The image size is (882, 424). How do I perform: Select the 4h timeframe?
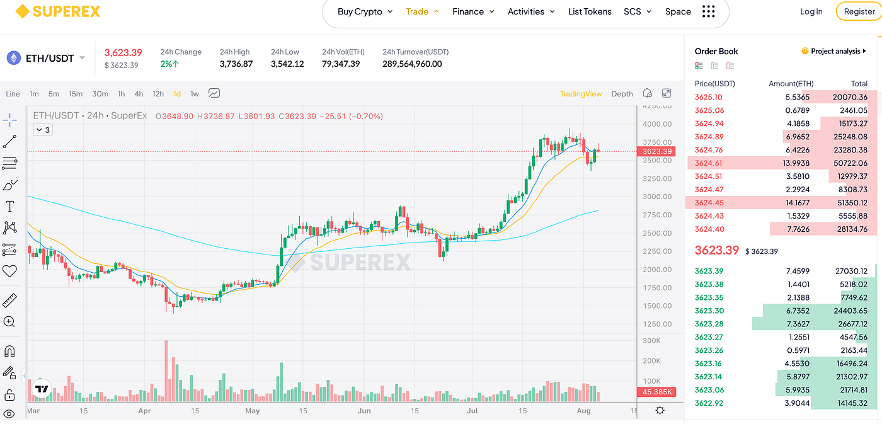pyautogui.click(x=139, y=94)
